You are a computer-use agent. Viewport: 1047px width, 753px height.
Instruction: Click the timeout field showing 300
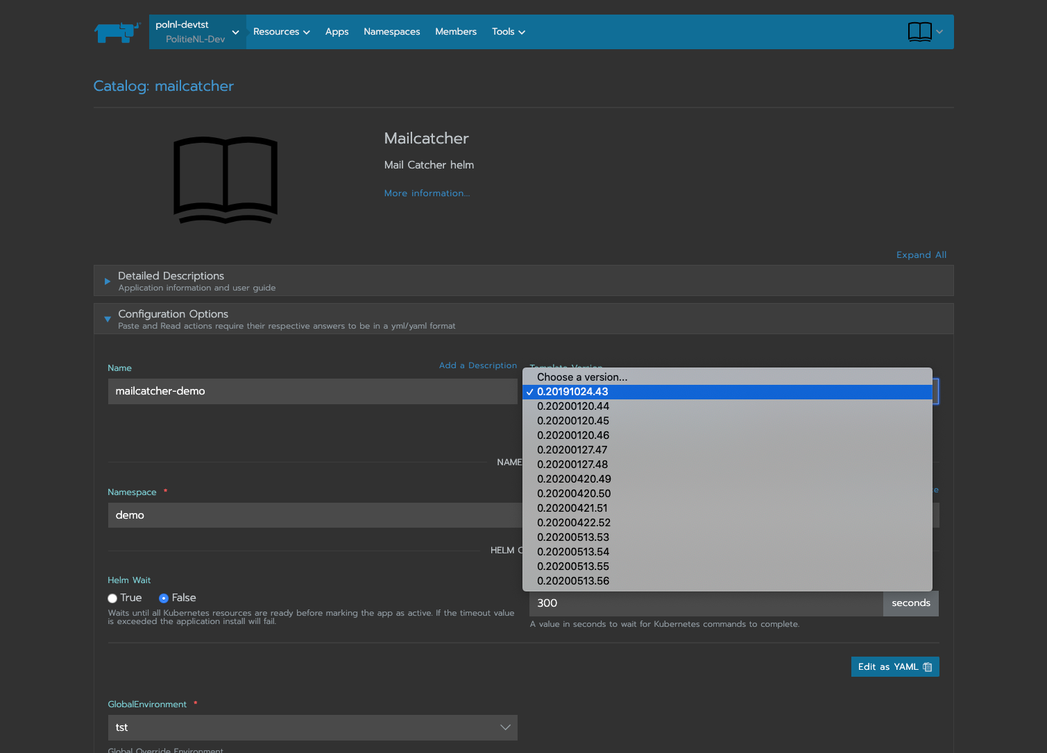tap(706, 603)
